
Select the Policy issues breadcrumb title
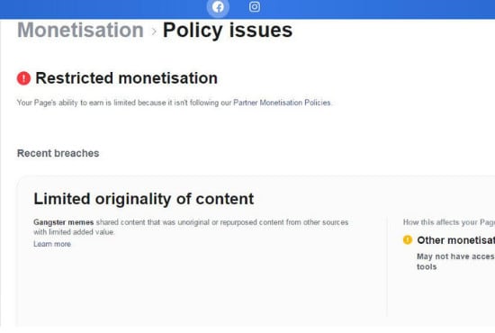point(228,31)
